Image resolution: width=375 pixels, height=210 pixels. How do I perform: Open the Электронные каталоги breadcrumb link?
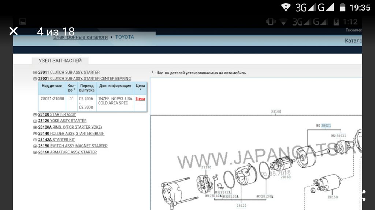[80, 37]
